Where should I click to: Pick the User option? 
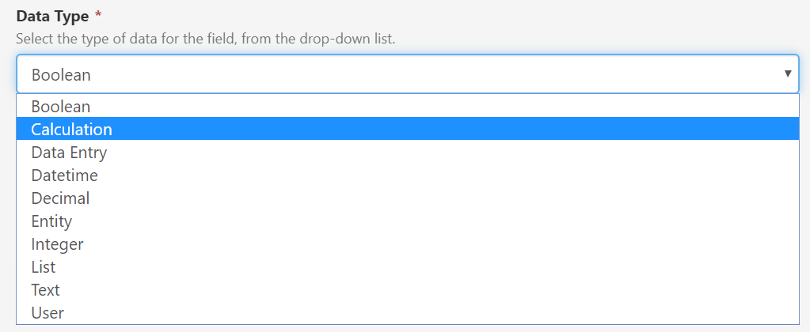coord(48,313)
